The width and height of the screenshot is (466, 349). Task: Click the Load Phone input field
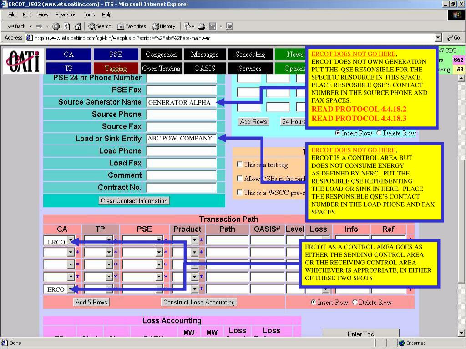pos(181,151)
